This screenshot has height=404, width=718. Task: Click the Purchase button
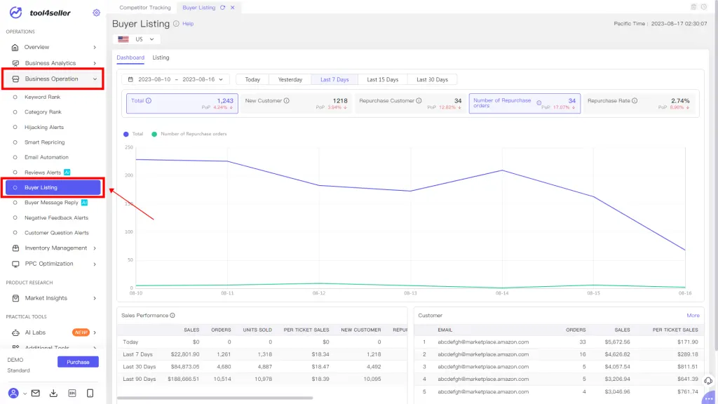(x=79, y=362)
